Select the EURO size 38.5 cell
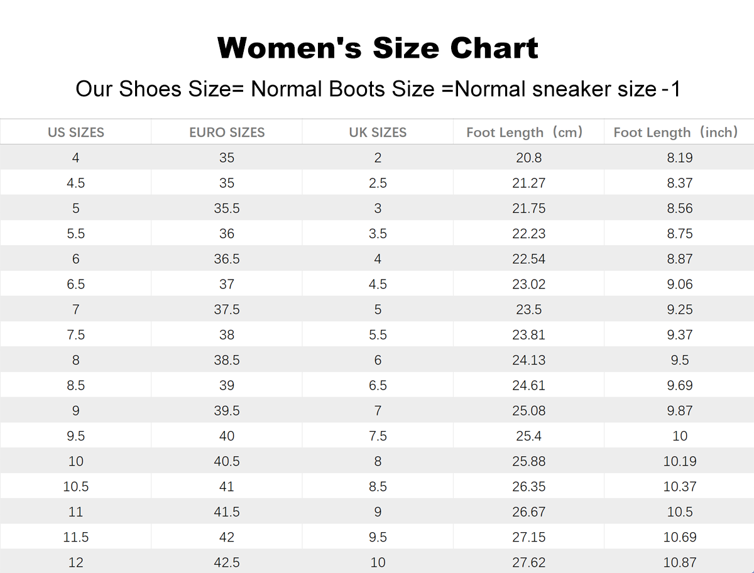754x573 pixels. click(227, 360)
